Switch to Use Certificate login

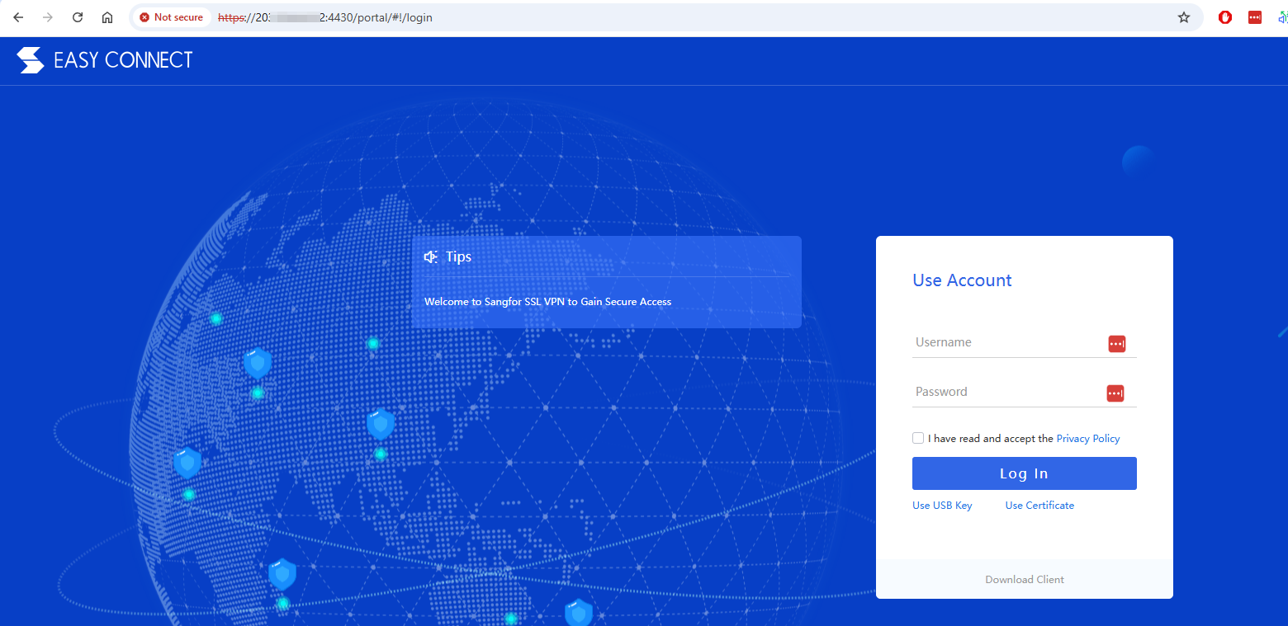pyautogui.click(x=1039, y=506)
